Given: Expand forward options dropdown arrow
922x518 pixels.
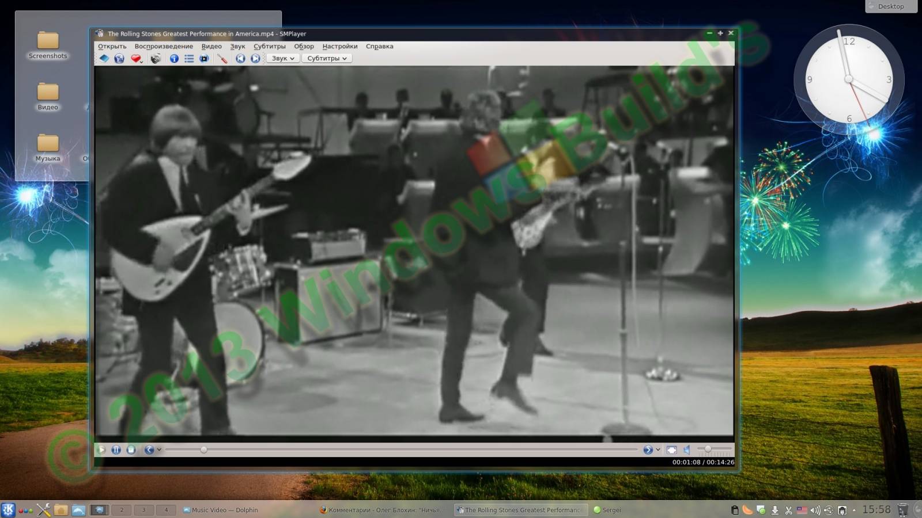Looking at the screenshot, I should 658,450.
